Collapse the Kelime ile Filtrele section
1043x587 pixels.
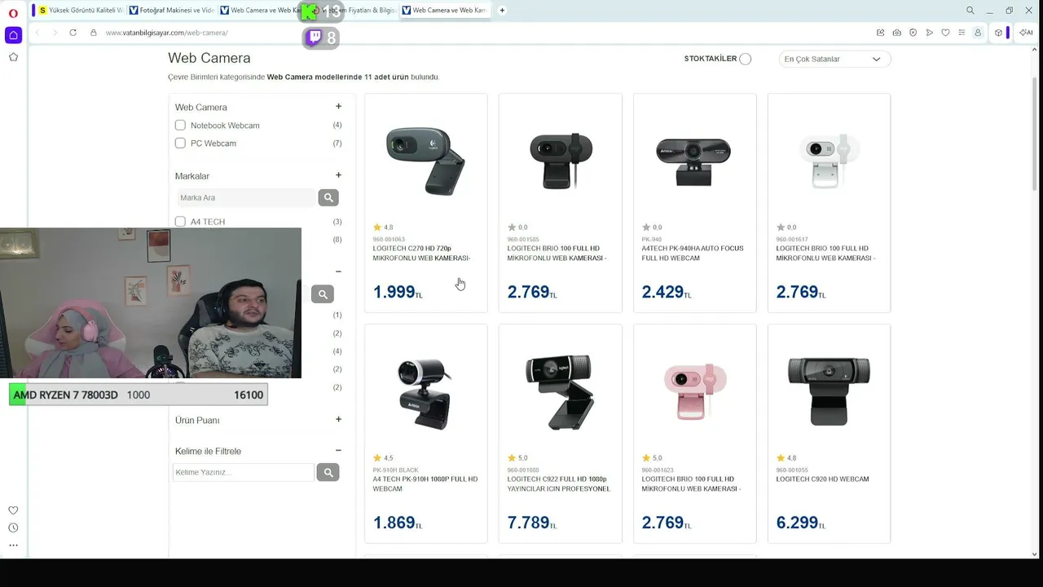(338, 450)
